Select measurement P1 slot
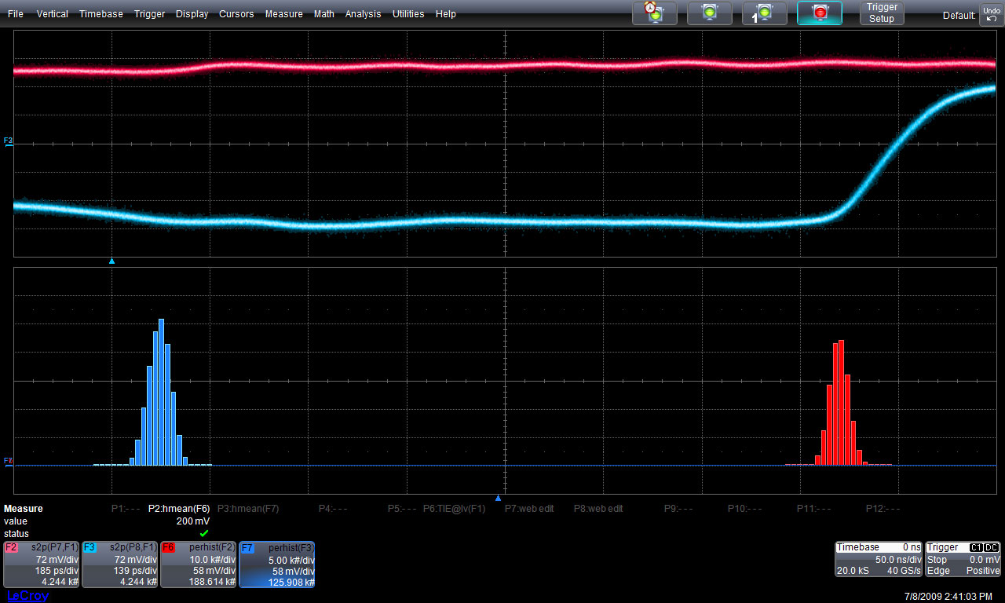Screen dimensions: 1005x603 (126, 509)
